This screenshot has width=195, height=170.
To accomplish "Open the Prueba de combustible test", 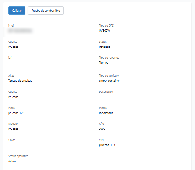I will coord(46,10).
